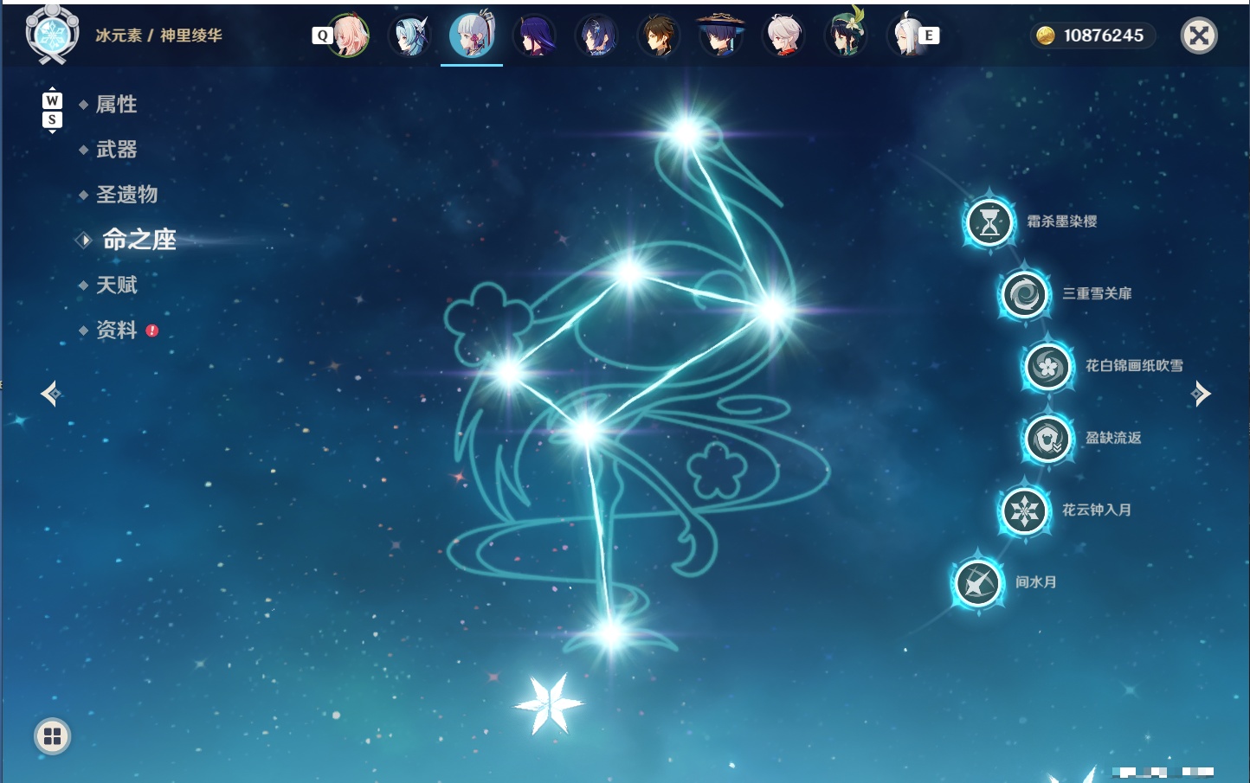Viewport: 1250px width, 783px height.
Task: Click the bright star at the crane's foot
Action: coord(611,634)
